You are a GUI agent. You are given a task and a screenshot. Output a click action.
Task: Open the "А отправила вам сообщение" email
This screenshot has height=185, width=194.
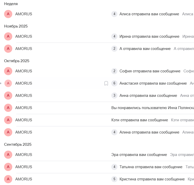[x=145, y=49]
